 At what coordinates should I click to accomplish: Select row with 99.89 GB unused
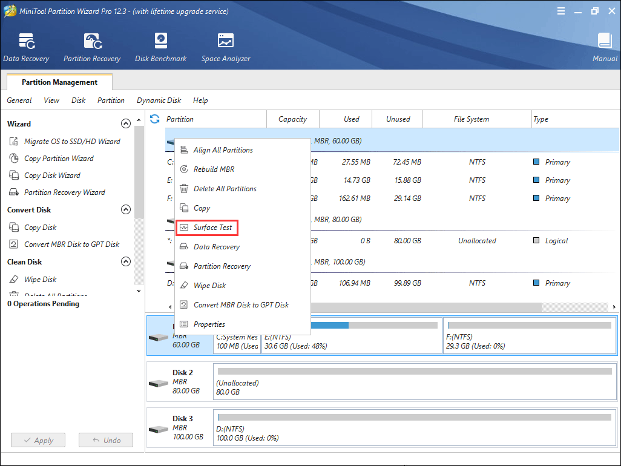tap(392, 283)
